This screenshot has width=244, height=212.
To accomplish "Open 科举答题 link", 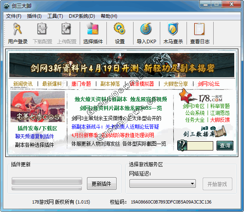I will pyautogui.click(x=220, y=106).
